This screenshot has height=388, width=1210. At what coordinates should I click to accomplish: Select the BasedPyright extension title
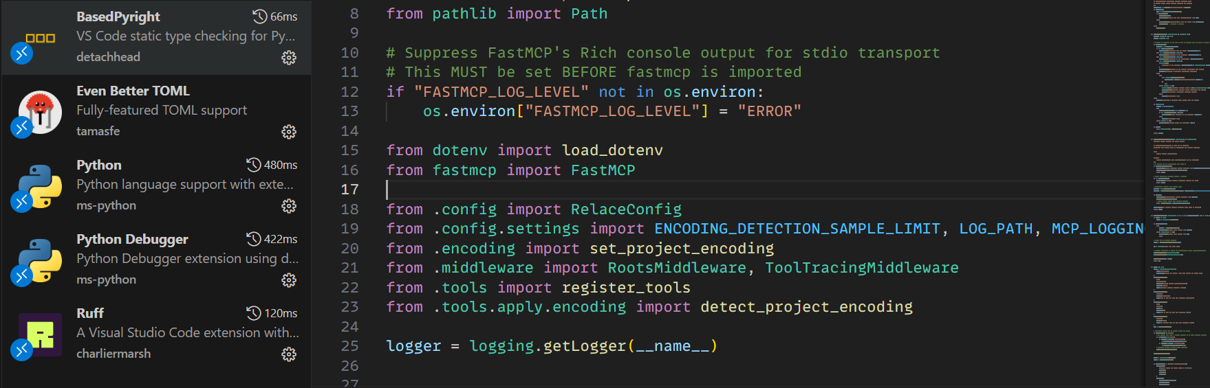118,16
